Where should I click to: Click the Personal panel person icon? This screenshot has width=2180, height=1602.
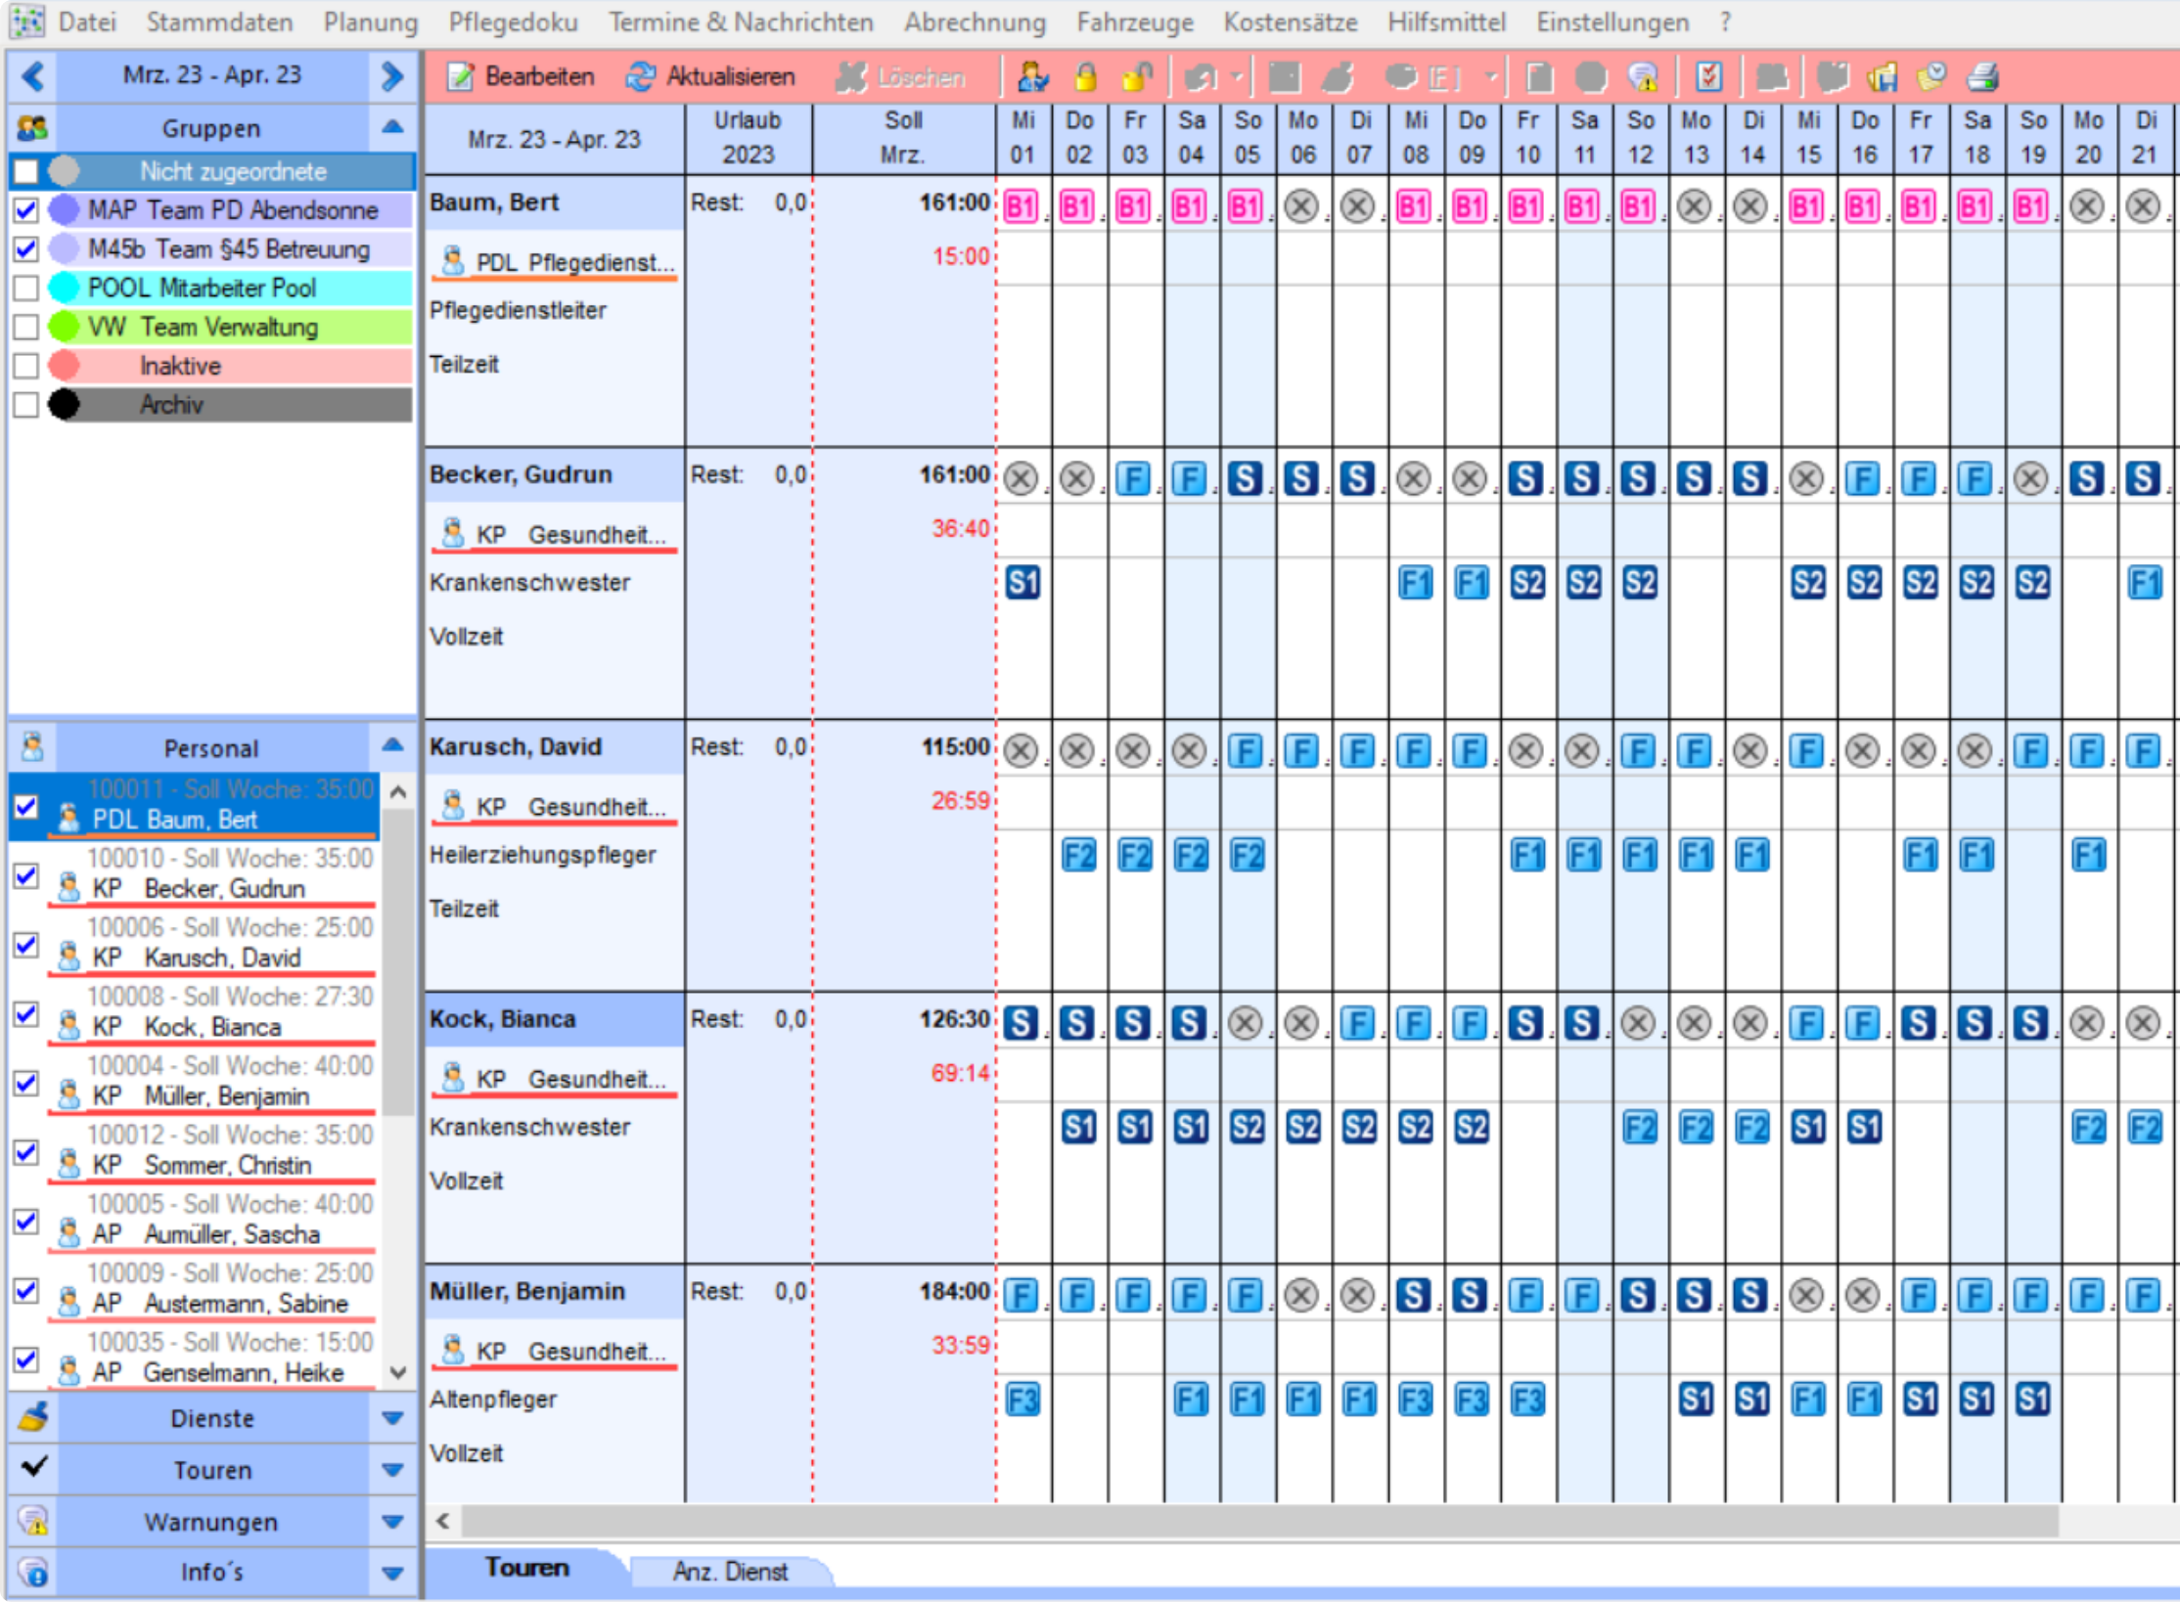pos(32,748)
